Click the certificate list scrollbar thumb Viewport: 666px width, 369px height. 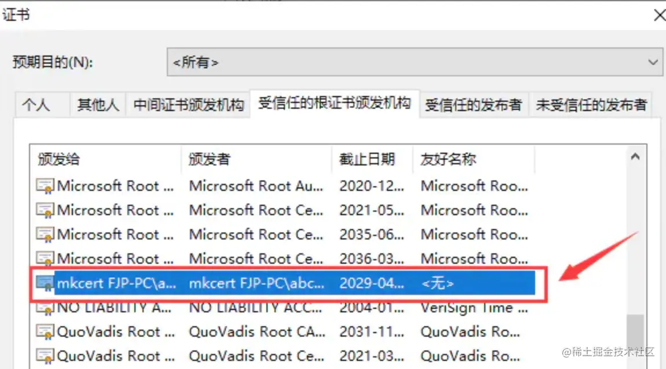(635, 341)
